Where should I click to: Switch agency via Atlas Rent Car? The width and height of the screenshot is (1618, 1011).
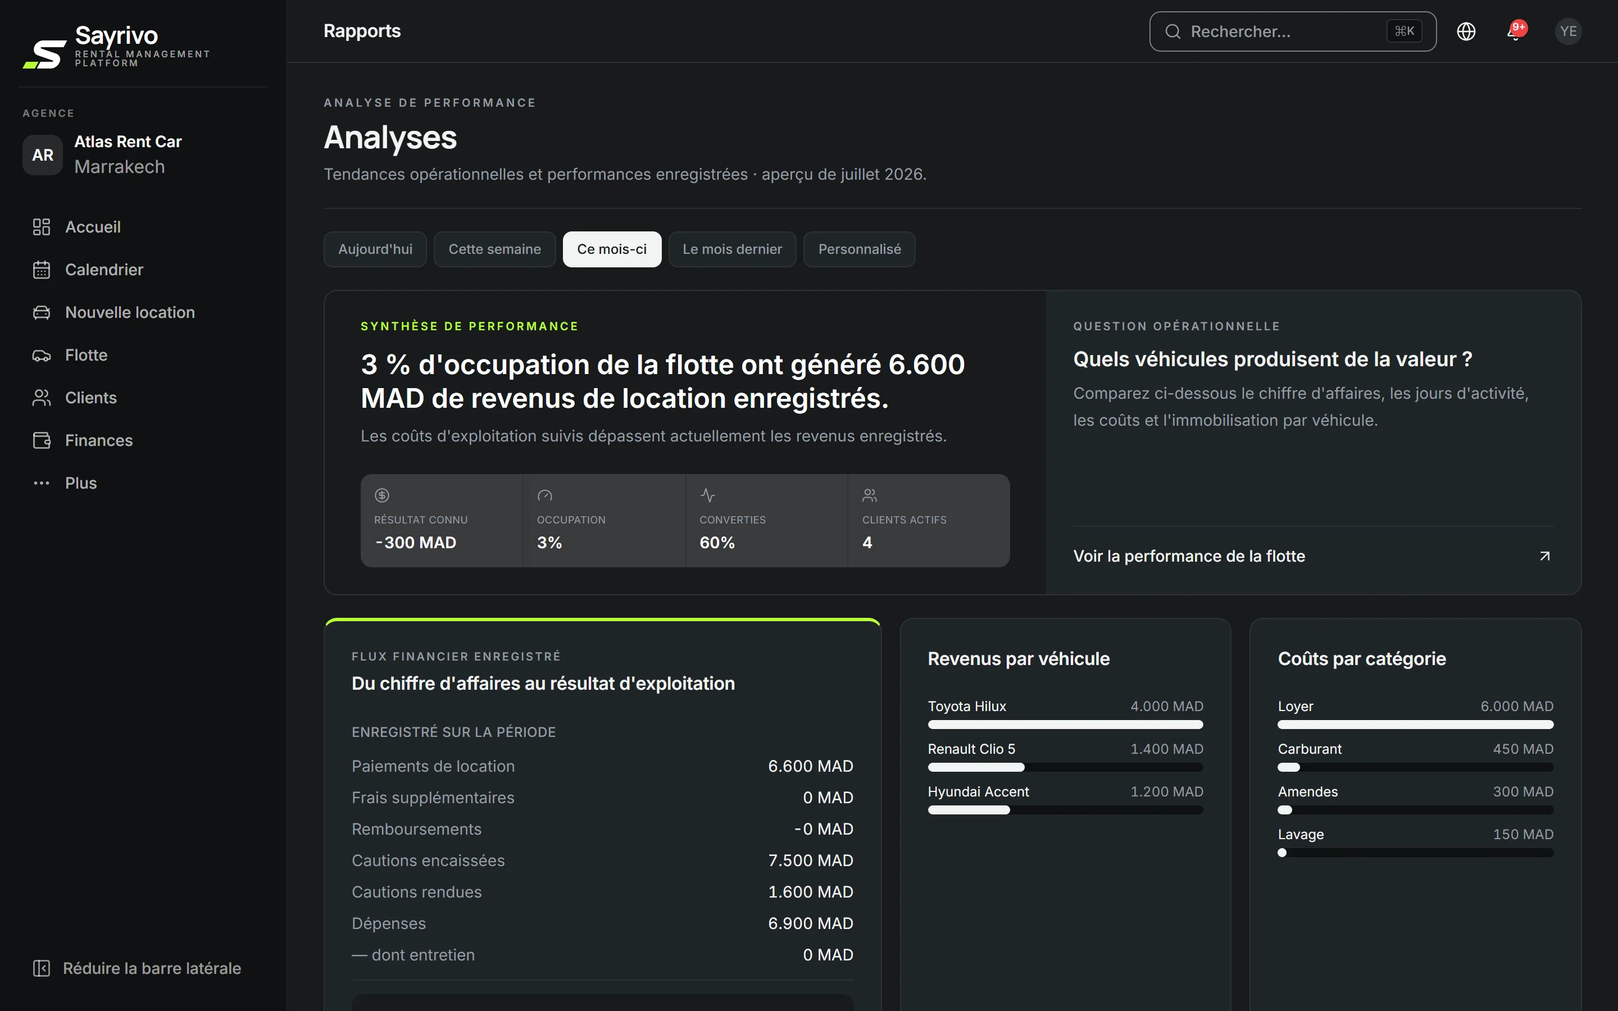pyautogui.click(x=143, y=155)
